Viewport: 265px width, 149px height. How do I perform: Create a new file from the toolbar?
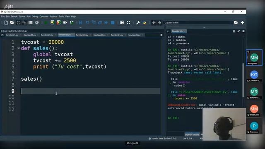click(6, 22)
